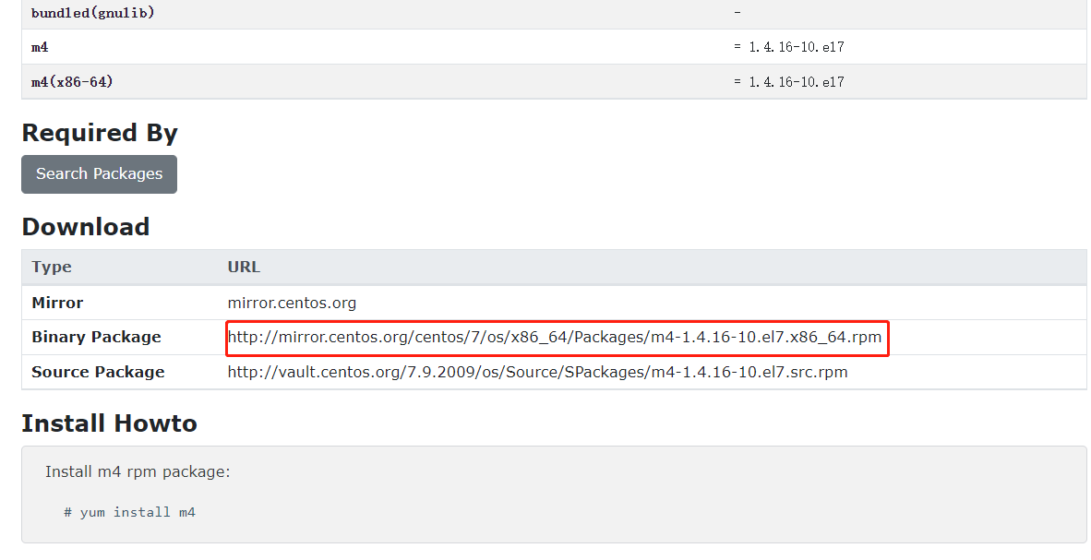This screenshot has height=560, width=1091.
Task: Select the Source Package row label
Action: pos(98,372)
